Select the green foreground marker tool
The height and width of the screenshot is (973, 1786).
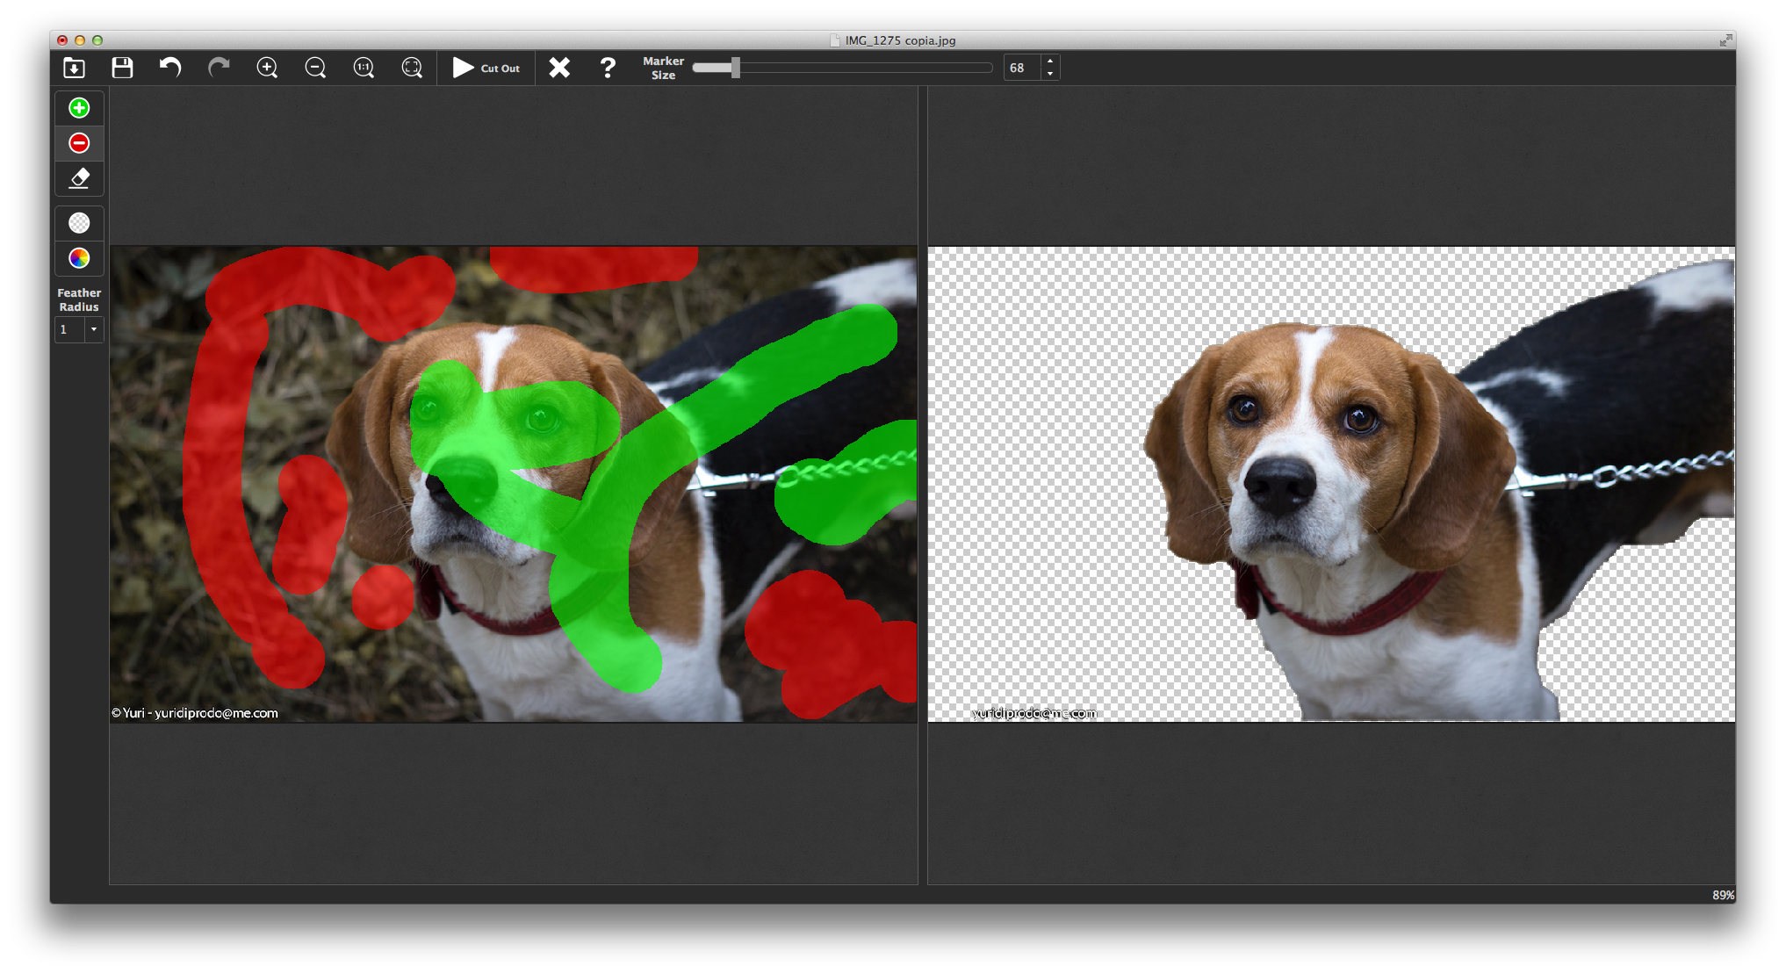tap(79, 108)
